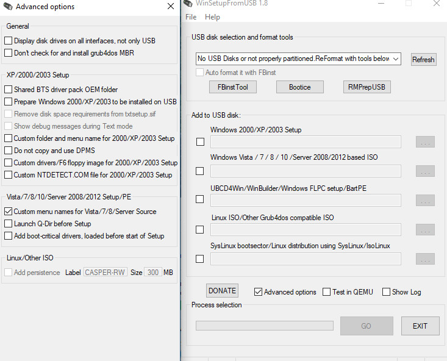Screen dimensions: 447x361
Task: Click the Refresh button
Action: pyautogui.click(x=423, y=60)
